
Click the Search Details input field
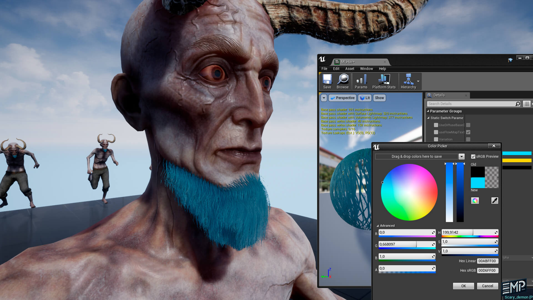[471, 104]
